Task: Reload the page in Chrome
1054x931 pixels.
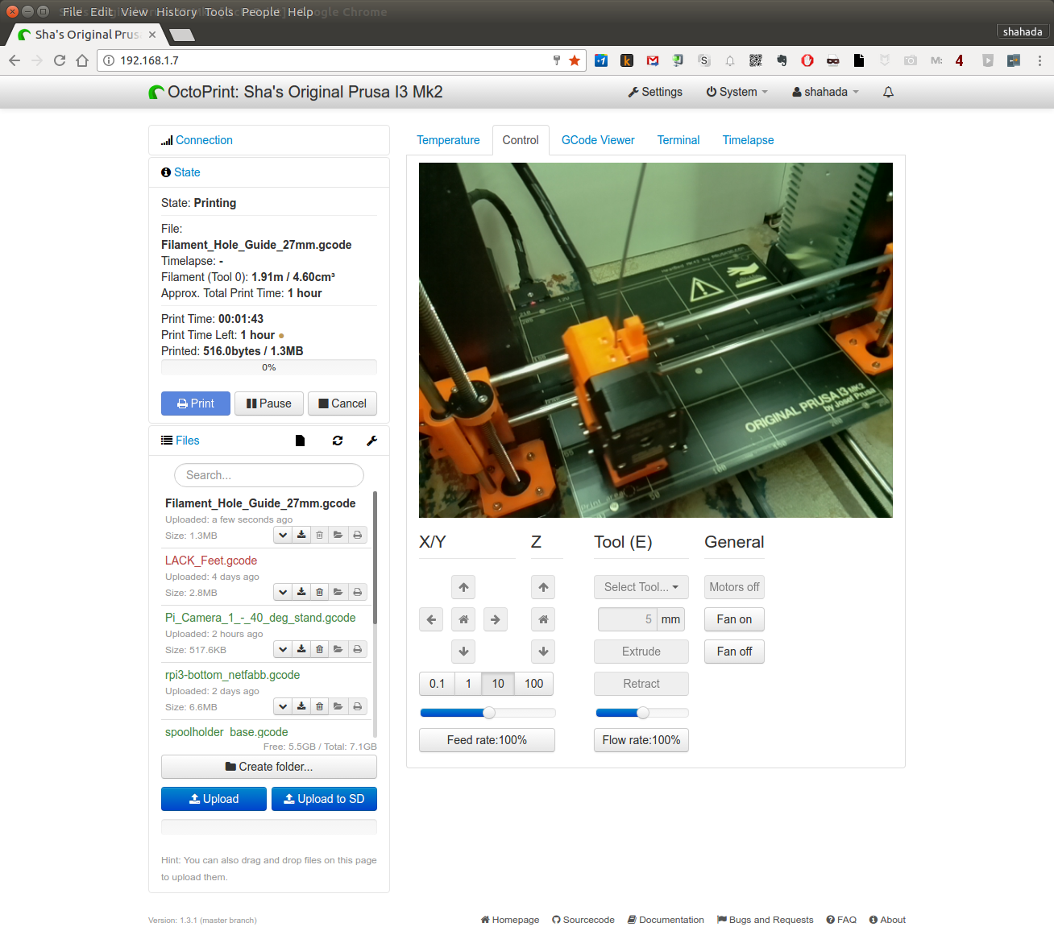Action: [60, 60]
